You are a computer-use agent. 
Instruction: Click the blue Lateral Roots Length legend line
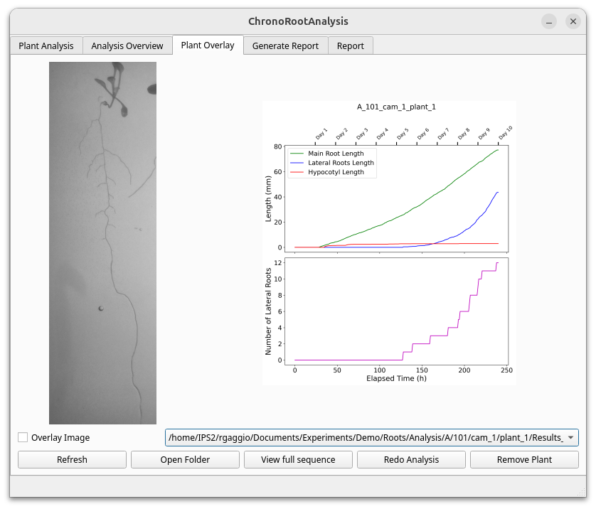297,163
